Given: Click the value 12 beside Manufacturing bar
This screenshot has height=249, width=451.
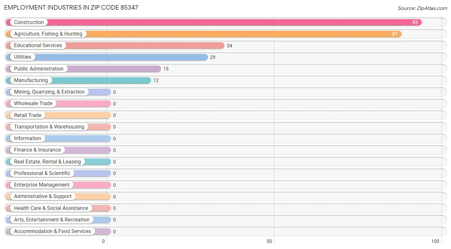Looking at the screenshot, I should [156, 80].
